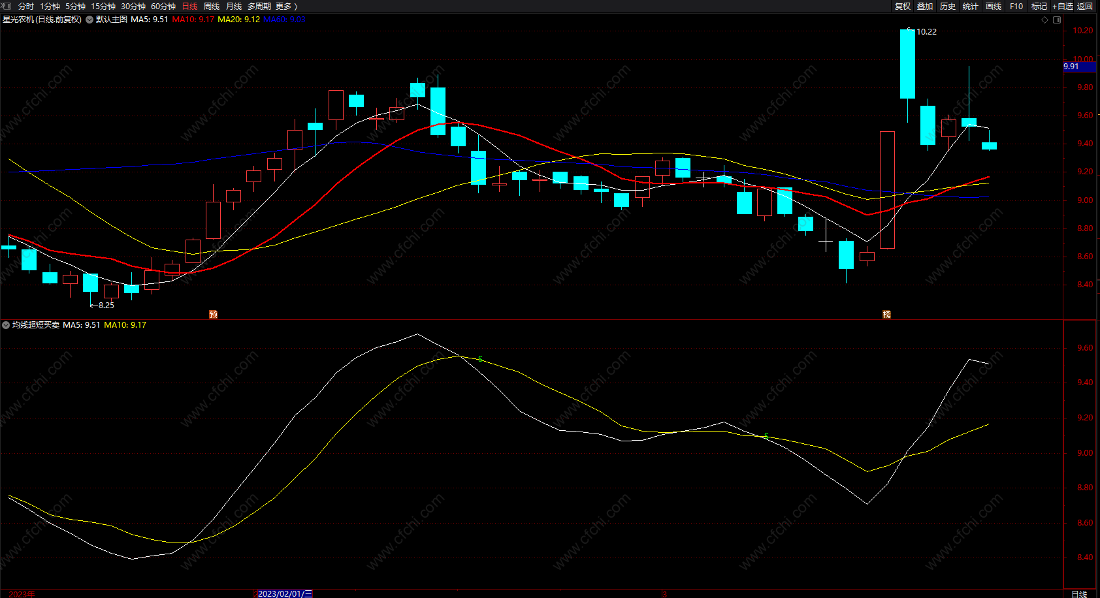
Task: Click the diamond icon above price axis
Action: pos(1044,20)
